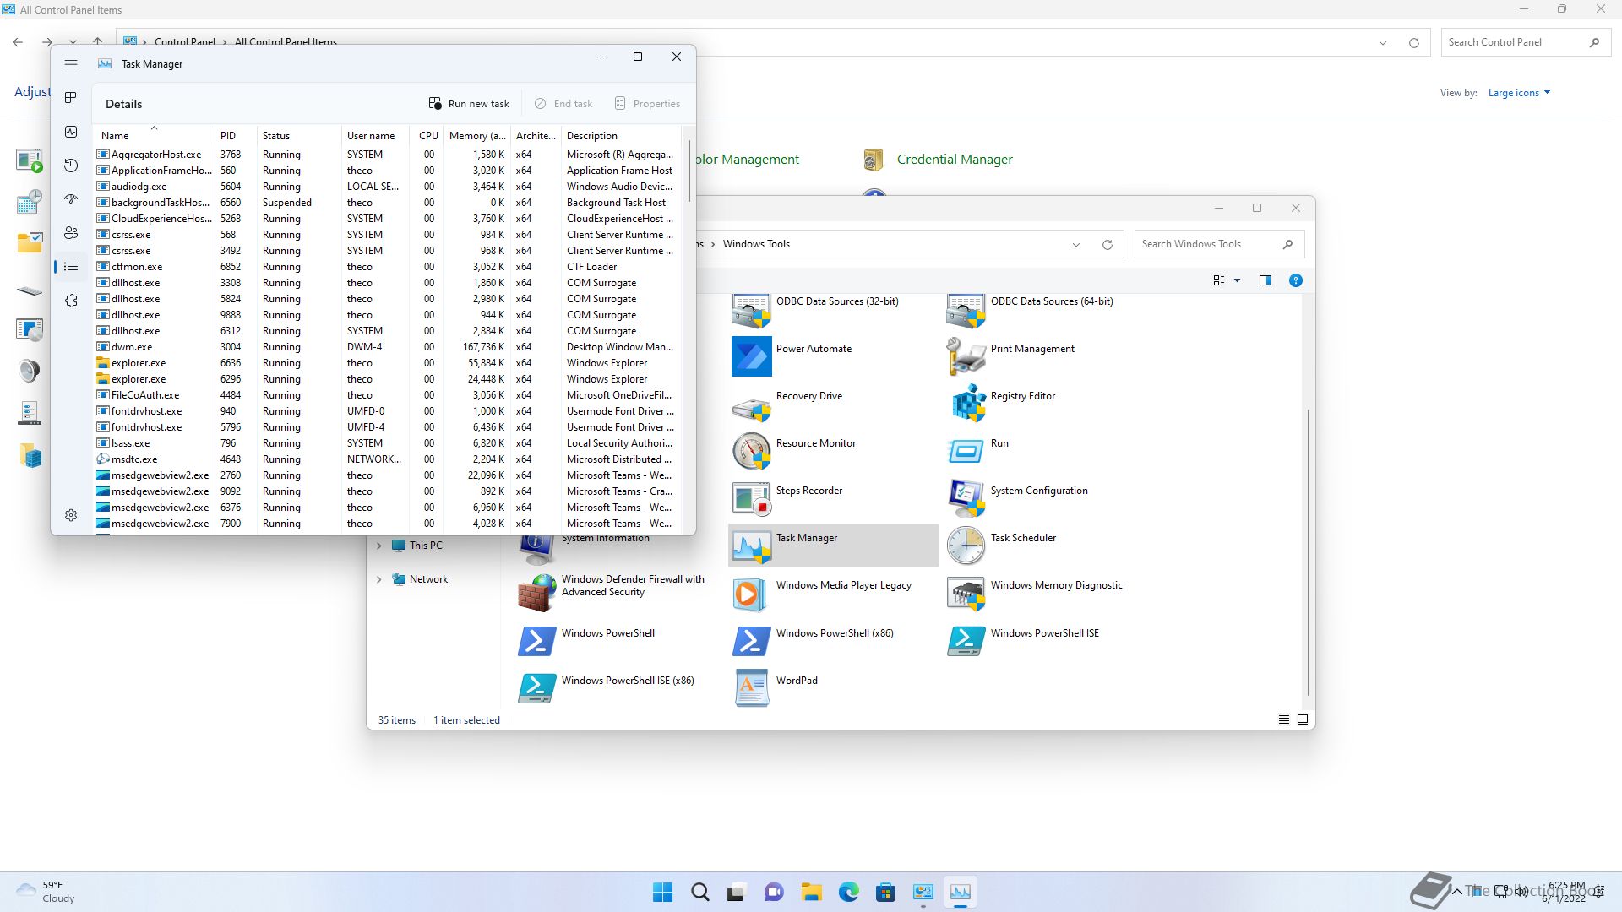Open Run dialog icon in Windows Tools
Screen dimensions: 1622x912
click(966, 450)
